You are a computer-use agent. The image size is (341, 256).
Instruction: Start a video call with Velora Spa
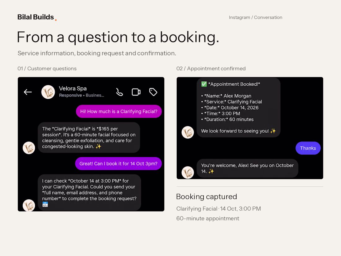click(x=136, y=92)
